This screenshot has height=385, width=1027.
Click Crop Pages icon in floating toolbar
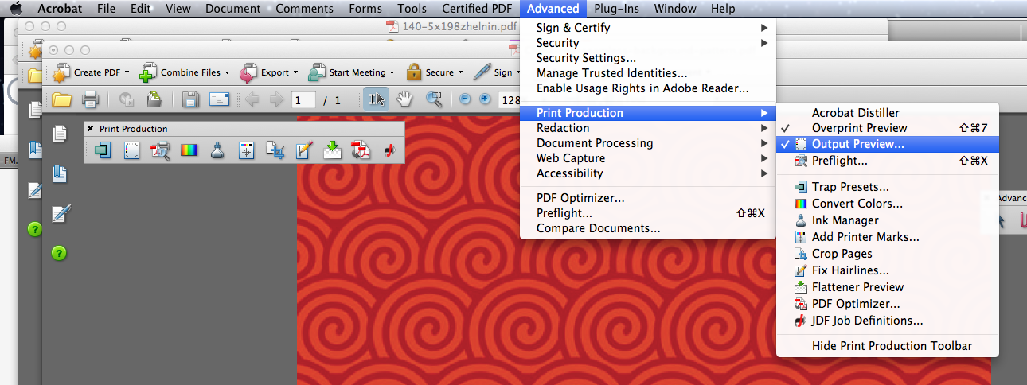tap(275, 150)
